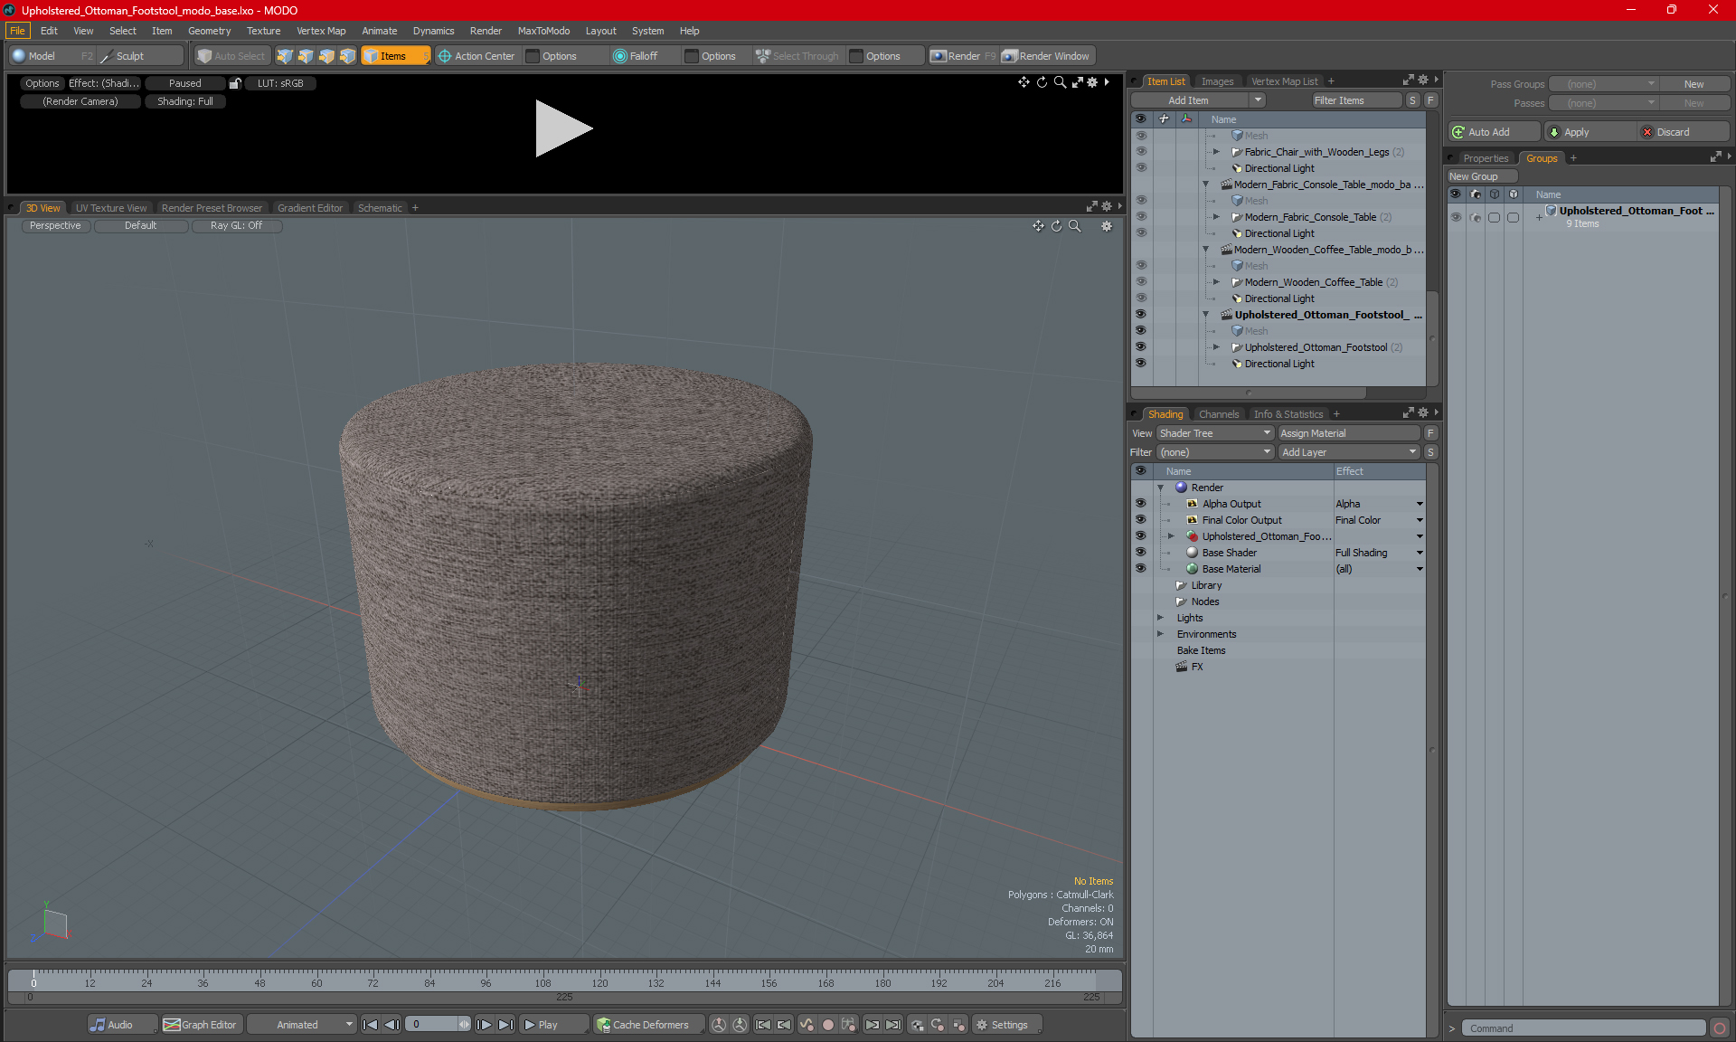Screen dimensions: 1736x1042
Task: Toggle lock icon in preview viewport
Action: 235,83
